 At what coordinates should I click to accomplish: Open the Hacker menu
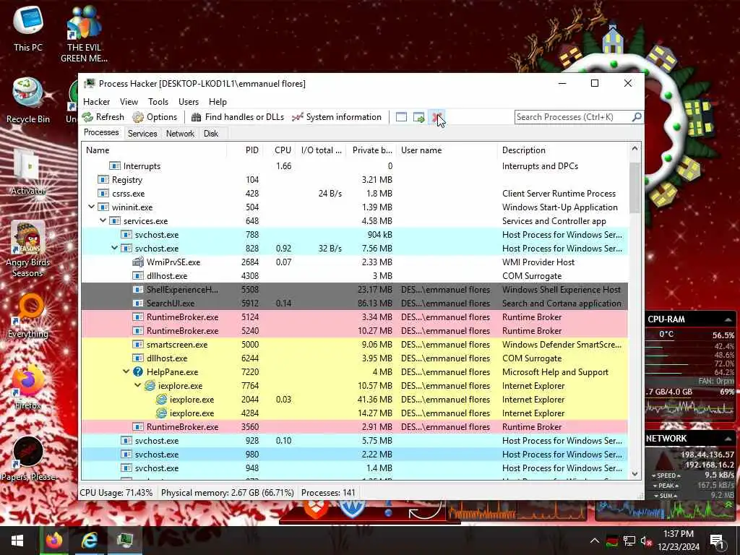click(x=96, y=102)
